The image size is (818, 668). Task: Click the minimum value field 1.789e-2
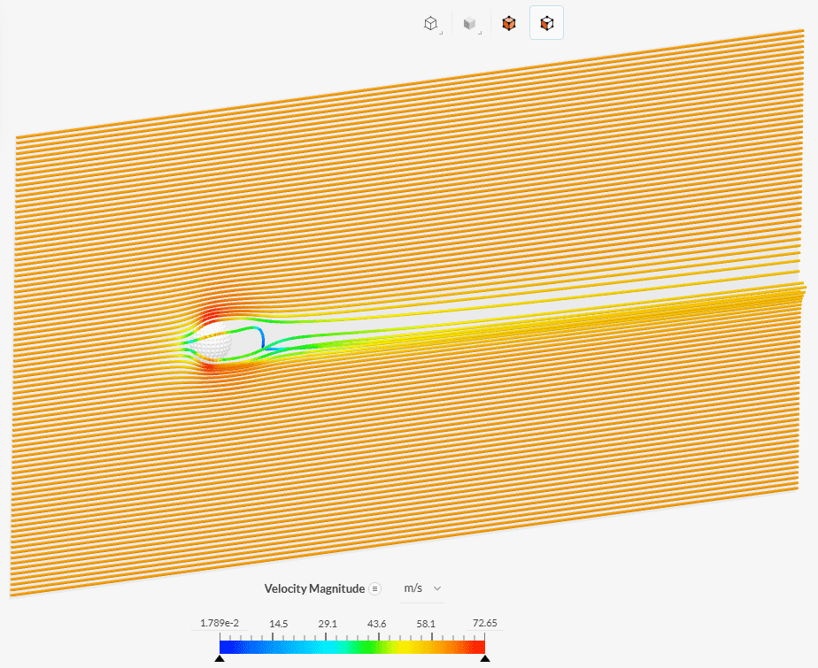[x=220, y=623]
